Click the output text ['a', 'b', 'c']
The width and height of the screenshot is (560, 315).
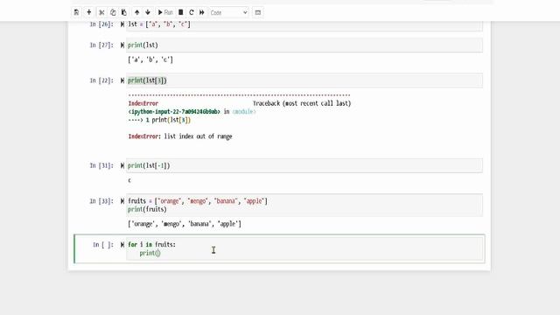tap(150, 59)
